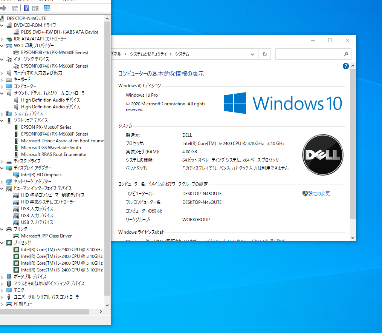Image resolution: width=382 pixels, height=333 pixels.
Task: Click the WORKGROUP value
Action: point(196,219)
